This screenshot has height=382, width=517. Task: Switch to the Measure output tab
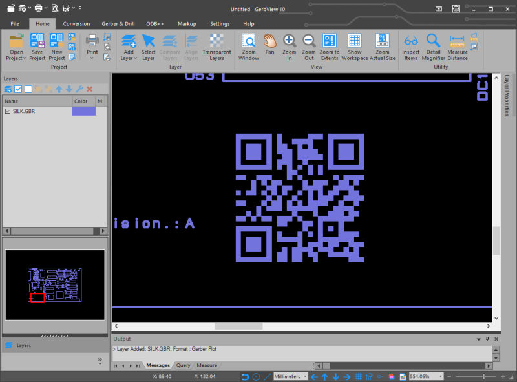(207, 365)
